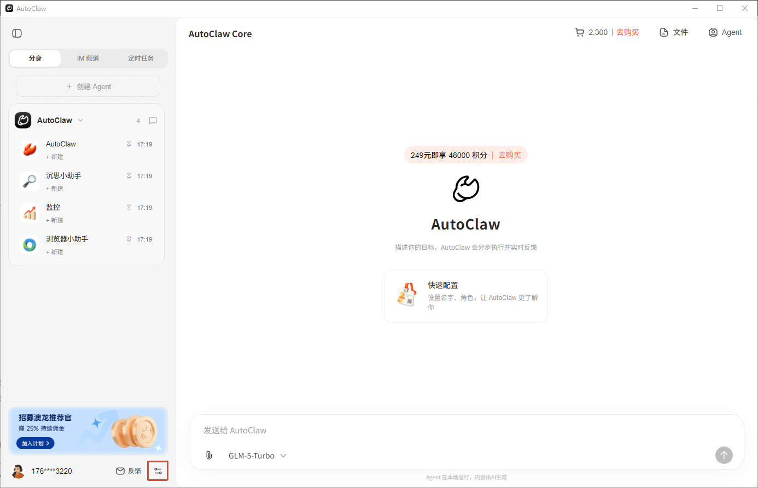Click the 发送给 AutoClaw message input

pos(466,431)
